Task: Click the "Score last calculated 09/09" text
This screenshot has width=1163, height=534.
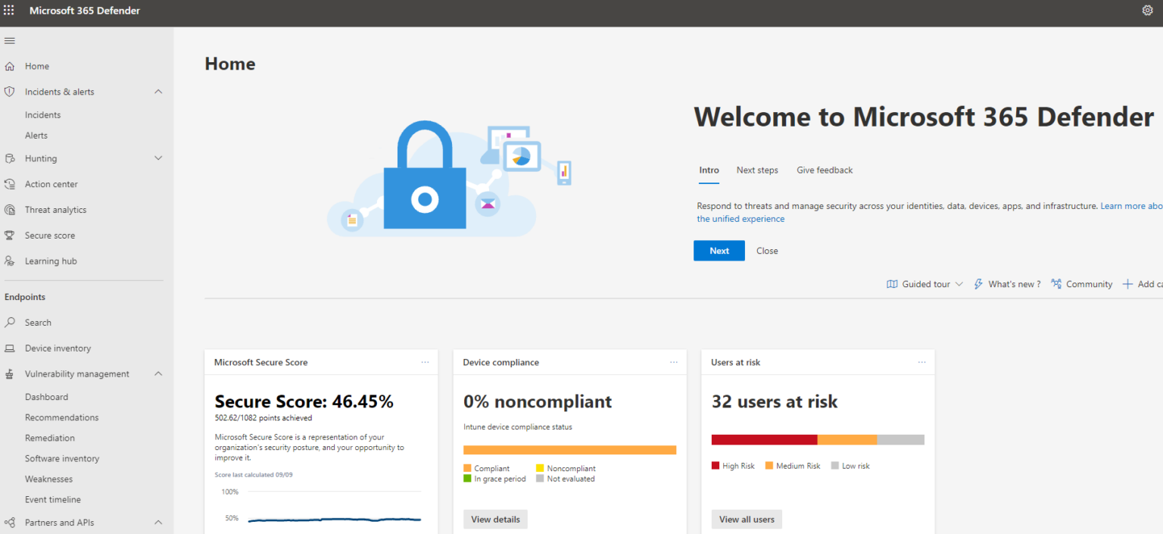Action: click(x=254, y=475)
